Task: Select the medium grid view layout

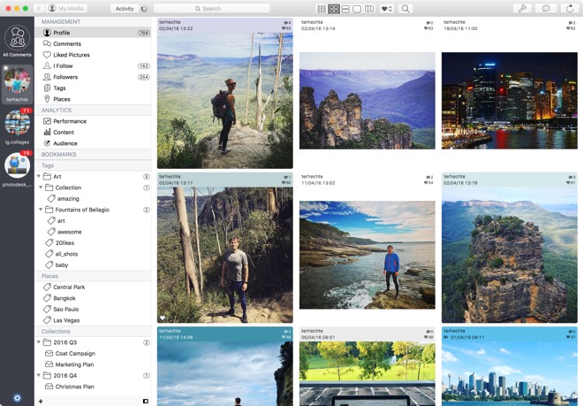Action: coord(334,9)
